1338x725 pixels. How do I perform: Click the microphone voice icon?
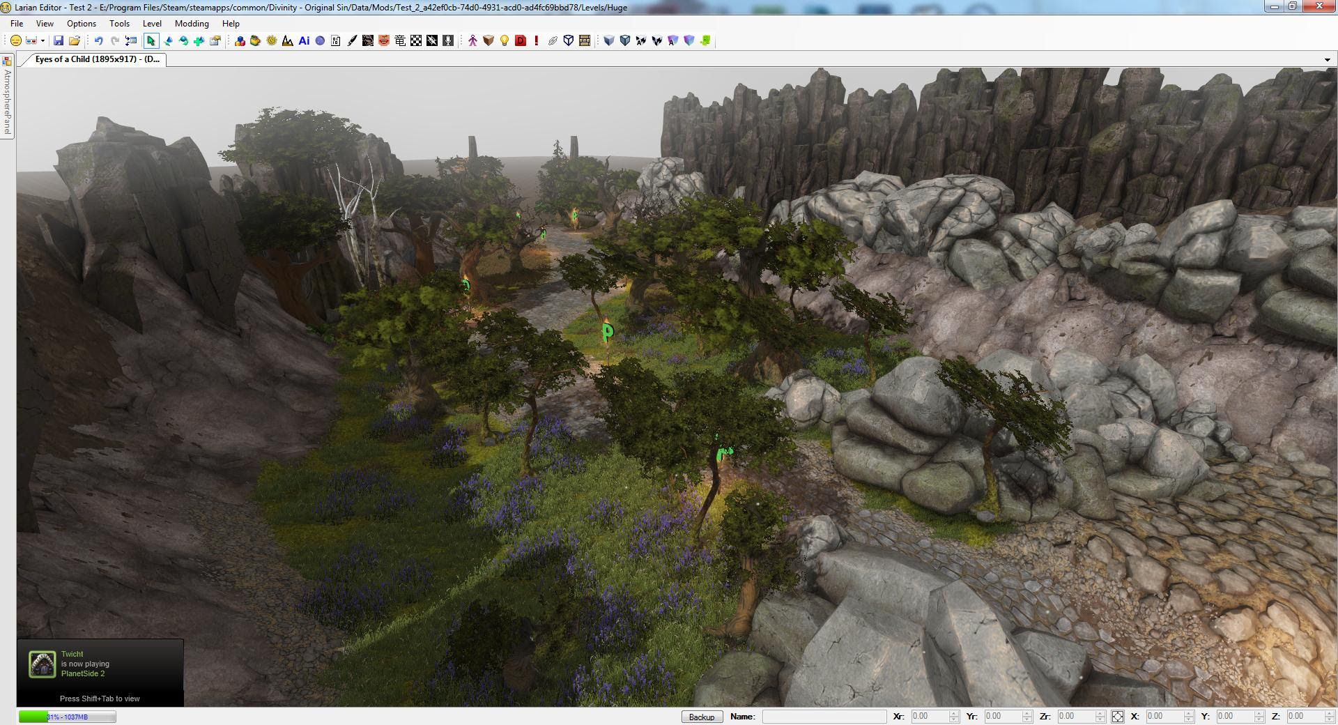[x=448, y=41]
